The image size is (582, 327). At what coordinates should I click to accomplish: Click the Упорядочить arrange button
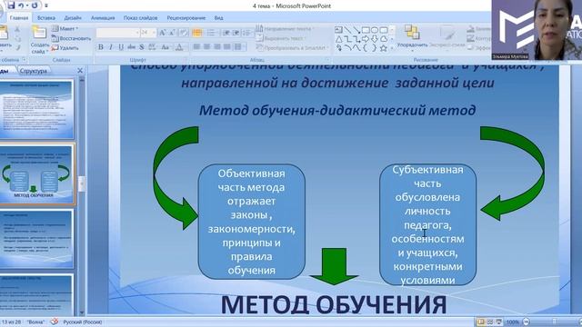[x=412, y=37]
